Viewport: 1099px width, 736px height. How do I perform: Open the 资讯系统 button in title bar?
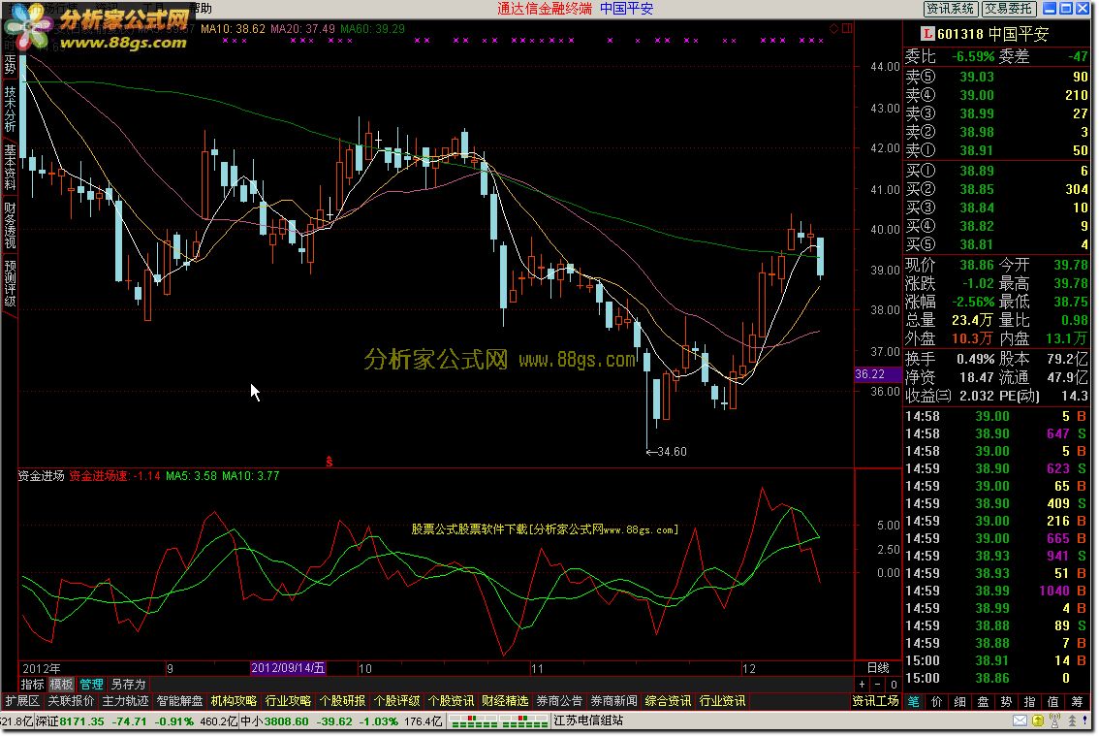point(950,9)
